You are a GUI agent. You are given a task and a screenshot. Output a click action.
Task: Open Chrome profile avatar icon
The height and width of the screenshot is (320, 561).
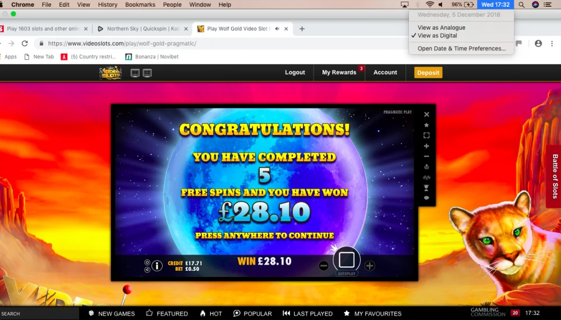pyautogui.click(x=538, y=44)
